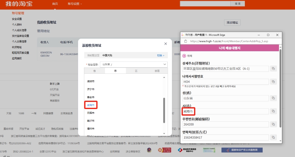The width and height of the screenshot is (295, 157).
Task: Copy the 山东省 province value
Action: tap(273, 98)
